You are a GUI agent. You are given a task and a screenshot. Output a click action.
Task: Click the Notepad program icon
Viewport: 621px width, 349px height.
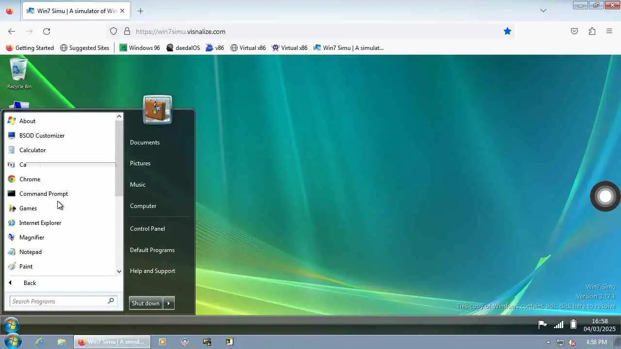(x=12, y=252)
